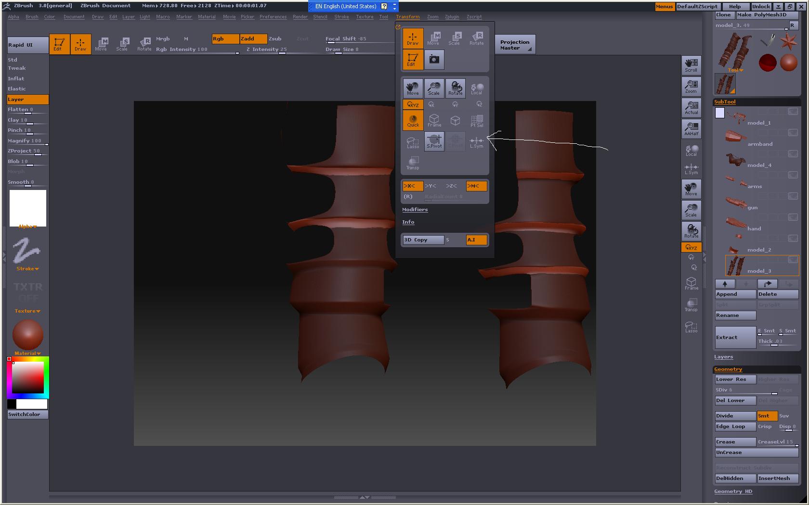The image size is (809, 505).
Task: Select the Lasso icon in Transform panel
Action: click(x=413, y=141)
